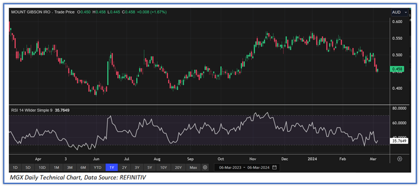Choose the 10D time range
Screen dimensions: 420x187
click(x=42, y=168)
